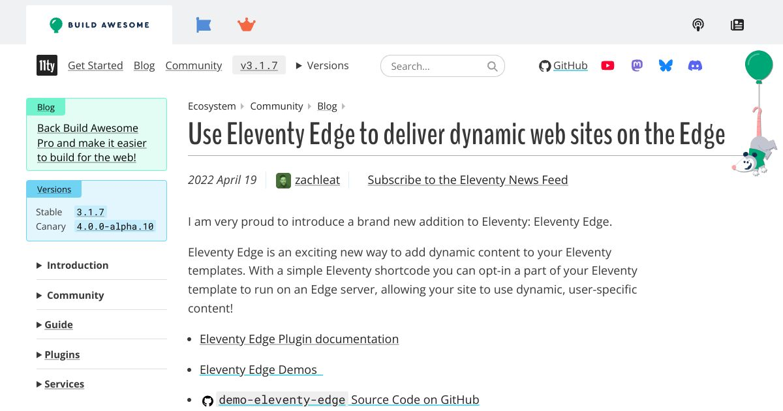Click the zachleat avatar image

[283, 180]
